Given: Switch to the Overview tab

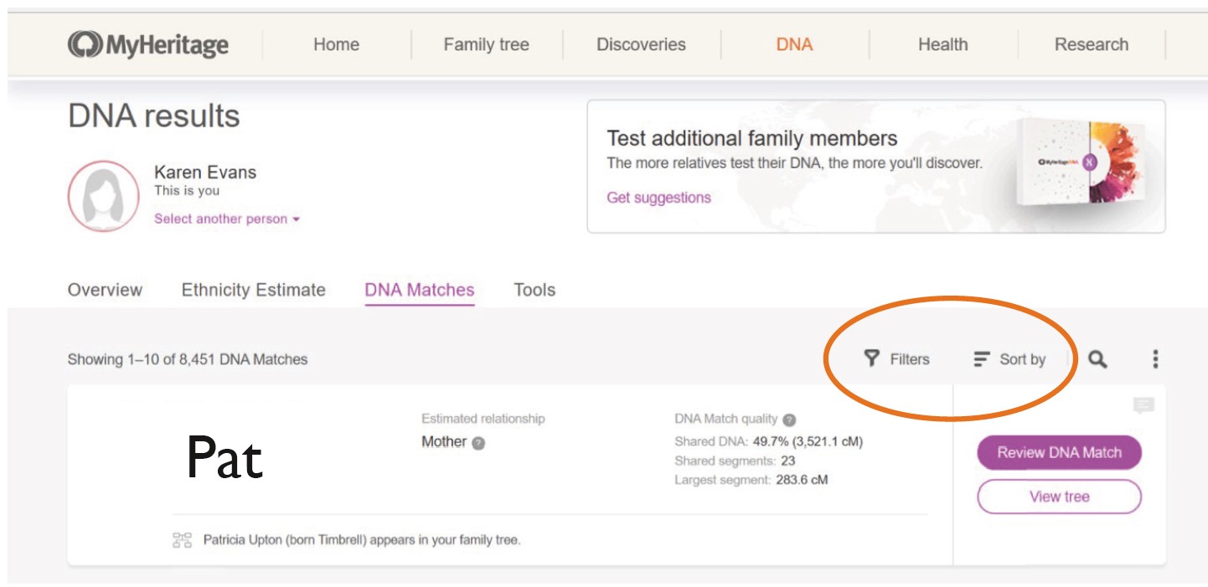Looking at the screenshot, I should coord(105,290).
